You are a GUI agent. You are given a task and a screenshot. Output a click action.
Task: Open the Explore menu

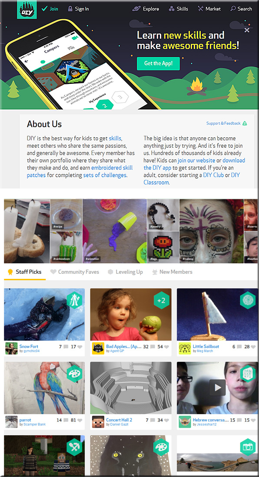pos(146,9)
